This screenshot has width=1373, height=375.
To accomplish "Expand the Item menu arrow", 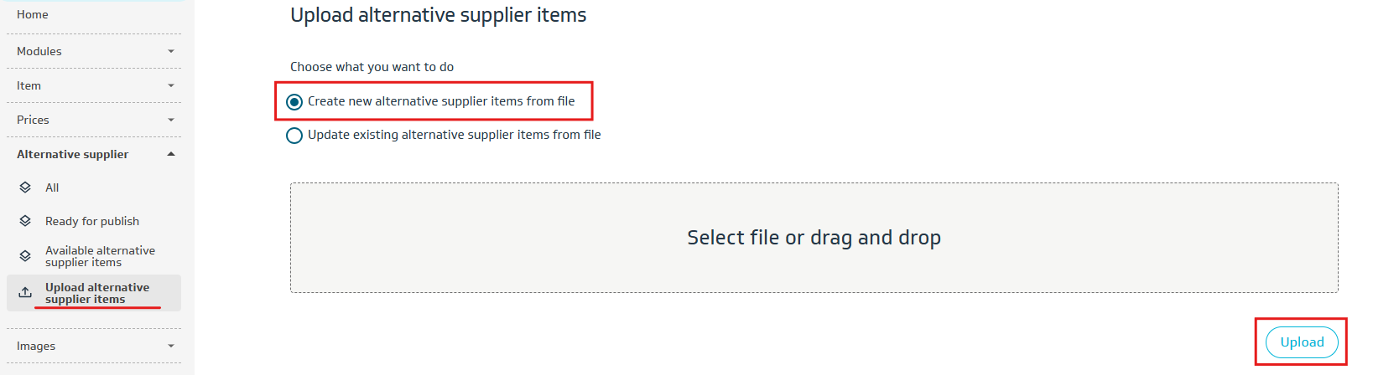I will click(x=171, y=85).
